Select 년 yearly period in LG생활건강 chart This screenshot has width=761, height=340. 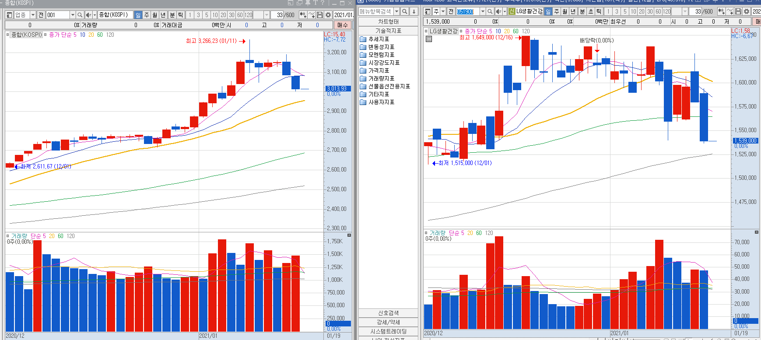click(x=573, y=11)
